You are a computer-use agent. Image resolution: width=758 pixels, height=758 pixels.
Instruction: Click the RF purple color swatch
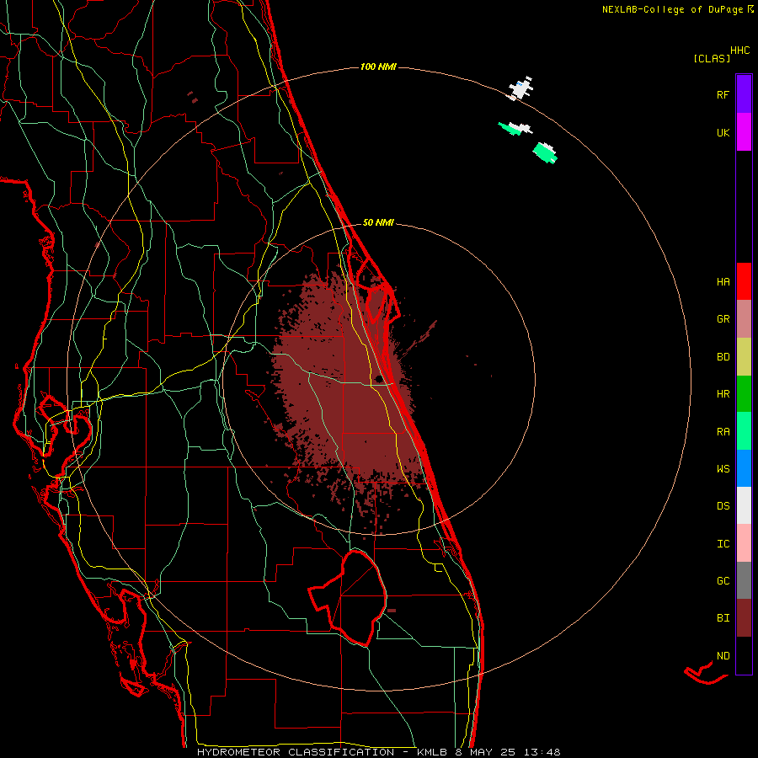pyautogui.click(x=744, y=93)
